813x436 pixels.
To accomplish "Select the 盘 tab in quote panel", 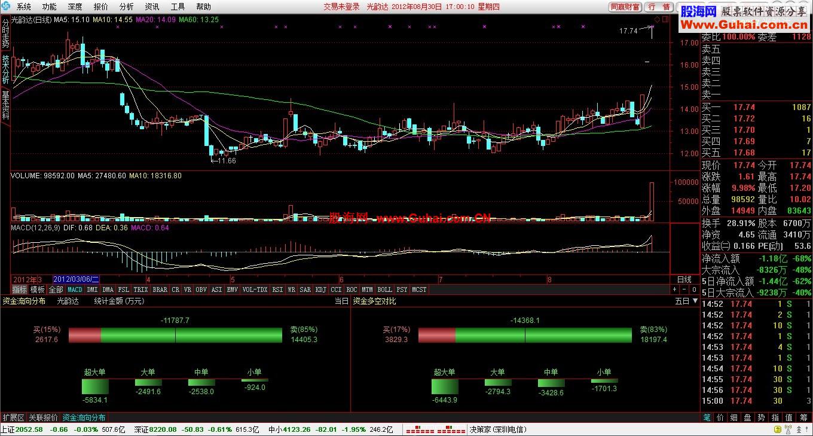I will pos(747,417).
